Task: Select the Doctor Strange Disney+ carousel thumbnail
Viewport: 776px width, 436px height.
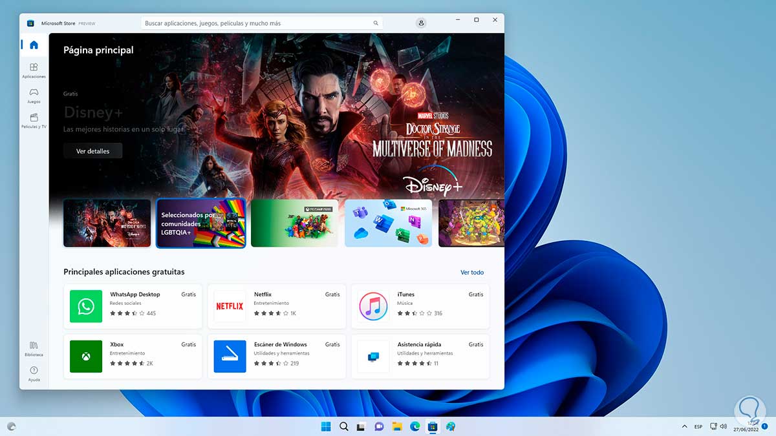Action: [107, 223]
